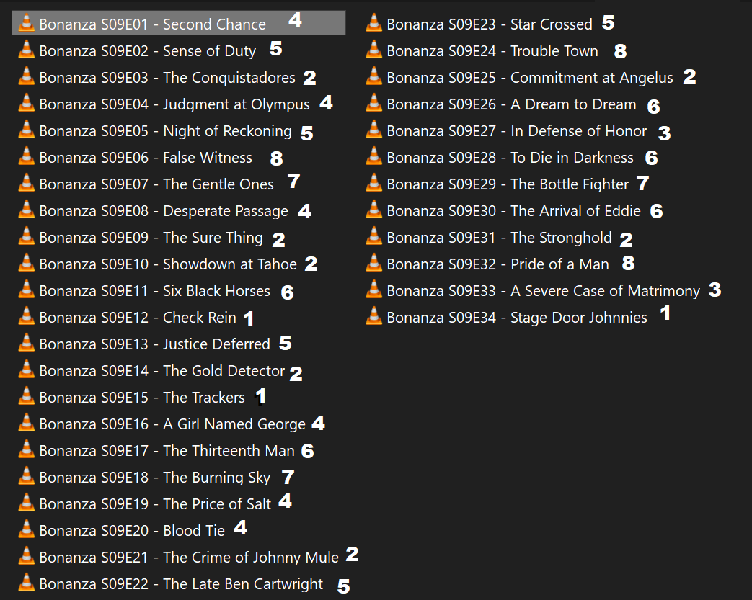Select the cone icon for Night of Reckoning
752x600 pixels.
pyautogui.click(x=27, y=130)
